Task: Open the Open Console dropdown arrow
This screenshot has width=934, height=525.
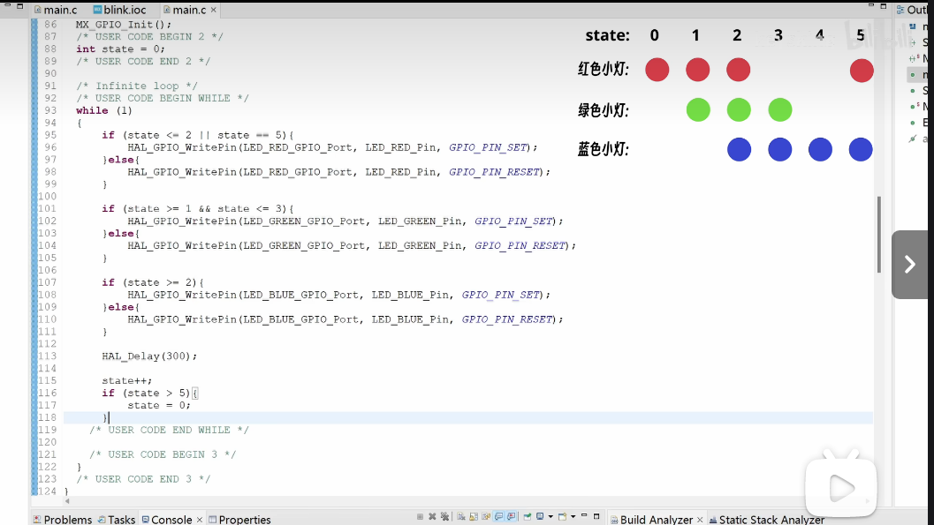Action: (x=573, y=517)
